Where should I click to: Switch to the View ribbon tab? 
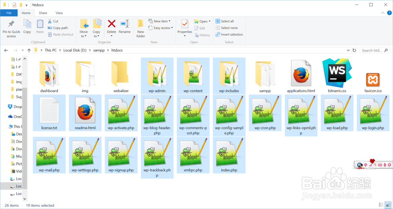point(59,13)
